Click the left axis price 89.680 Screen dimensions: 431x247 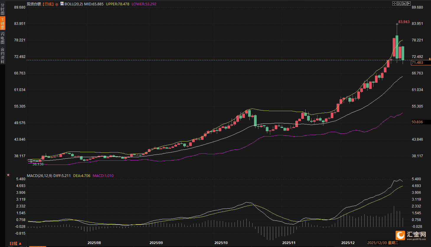pyautogui.click(x=20, y=7)
